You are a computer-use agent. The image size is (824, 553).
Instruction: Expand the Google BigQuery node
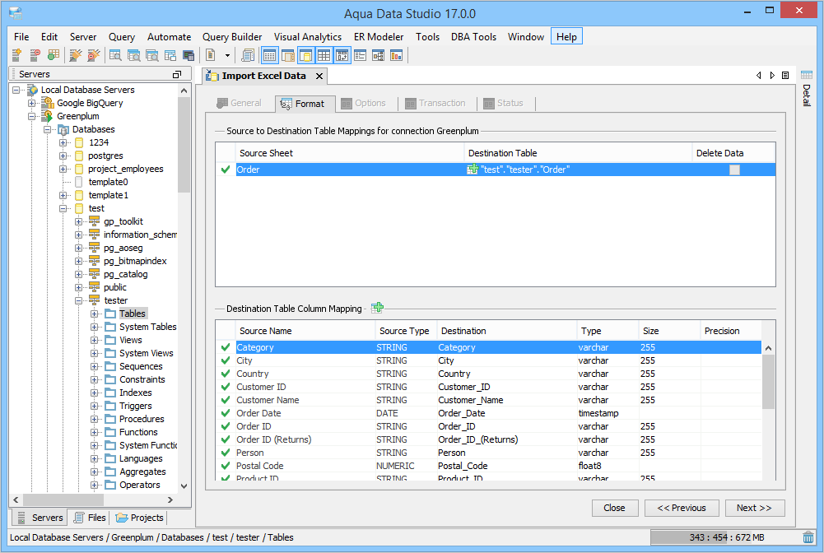(32, 103)
